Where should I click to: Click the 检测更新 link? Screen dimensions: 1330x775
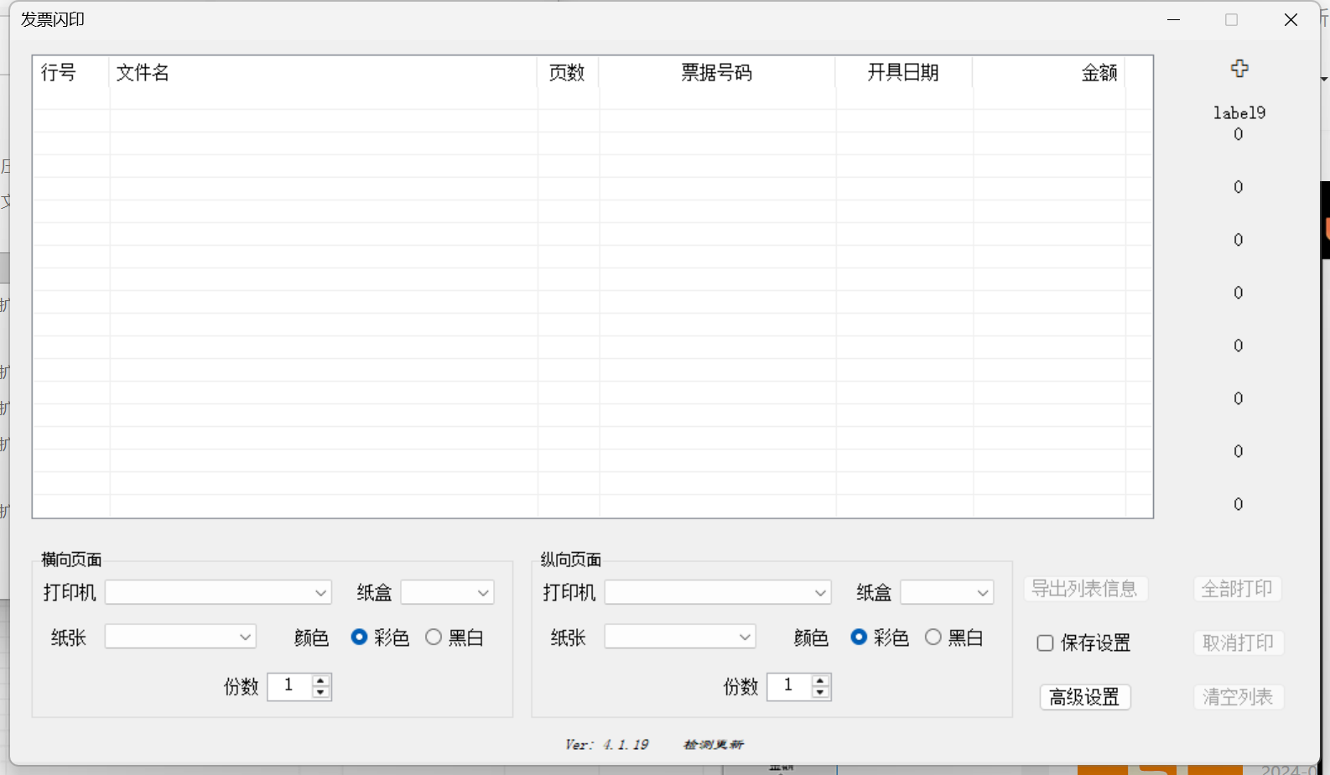point(713,745)
